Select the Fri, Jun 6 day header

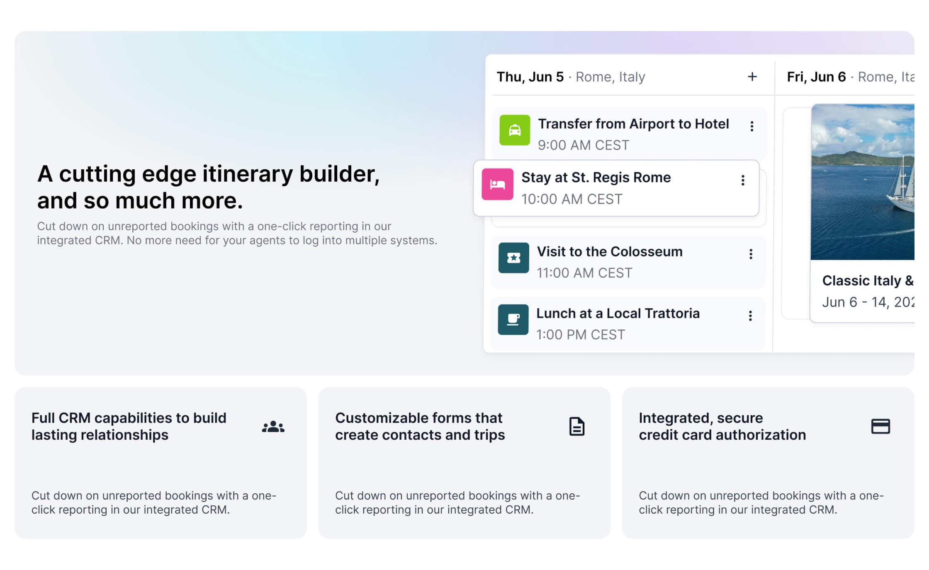point(816,77)
